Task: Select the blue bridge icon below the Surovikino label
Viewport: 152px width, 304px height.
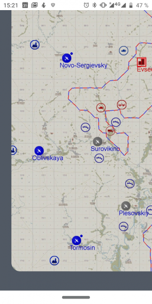Action: coord(99,158)
